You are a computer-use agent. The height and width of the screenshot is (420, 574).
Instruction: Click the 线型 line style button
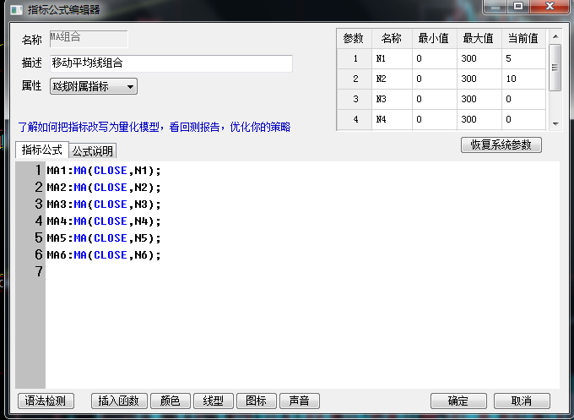213,401
